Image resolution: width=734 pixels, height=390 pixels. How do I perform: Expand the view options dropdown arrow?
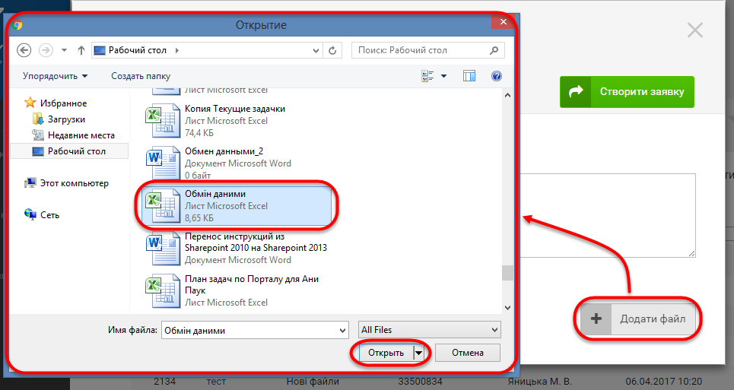[x=443, y=76]
